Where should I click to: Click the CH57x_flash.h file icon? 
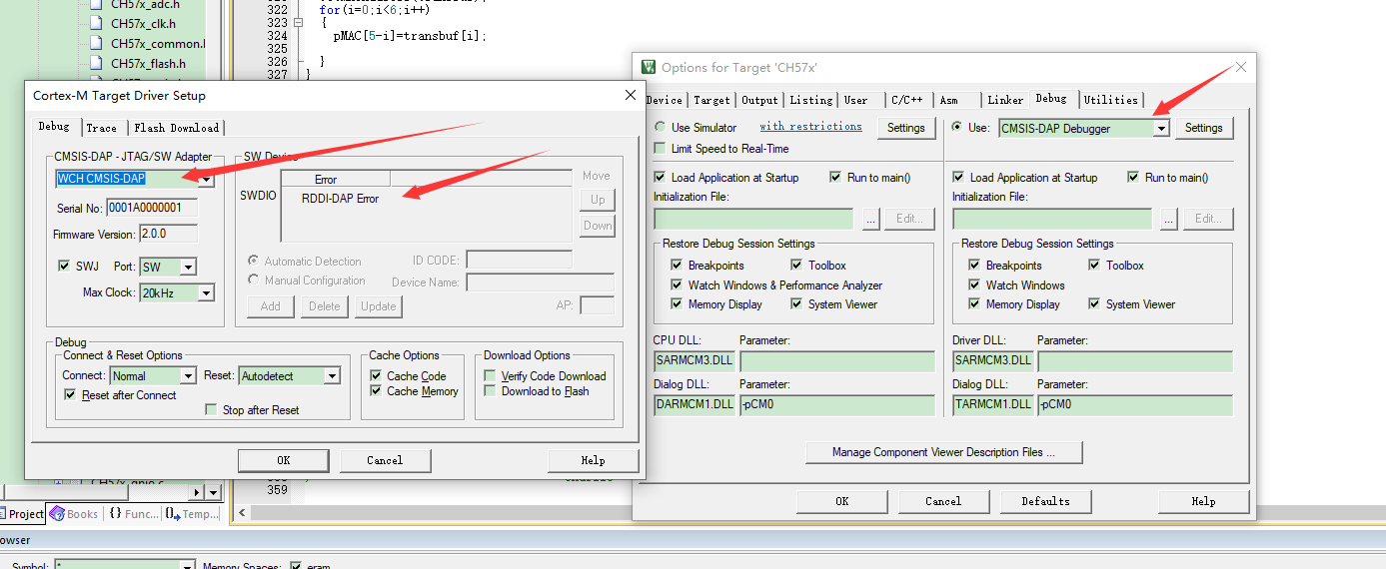tap(95, 63)
